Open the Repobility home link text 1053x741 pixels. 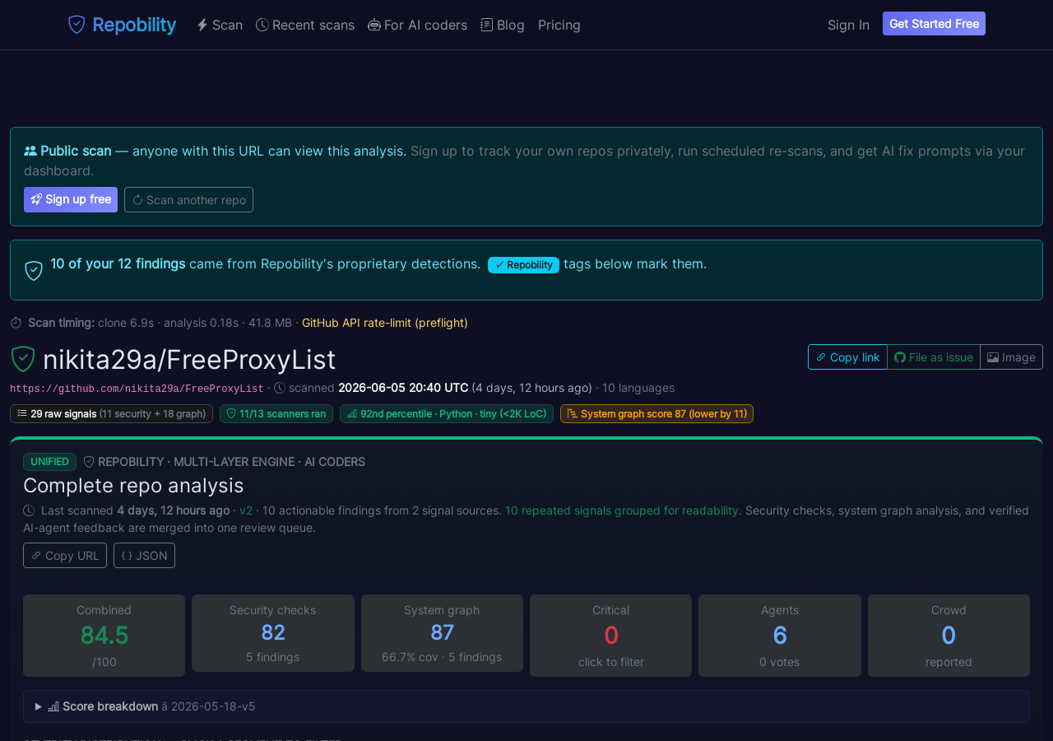tap(134, 25)
